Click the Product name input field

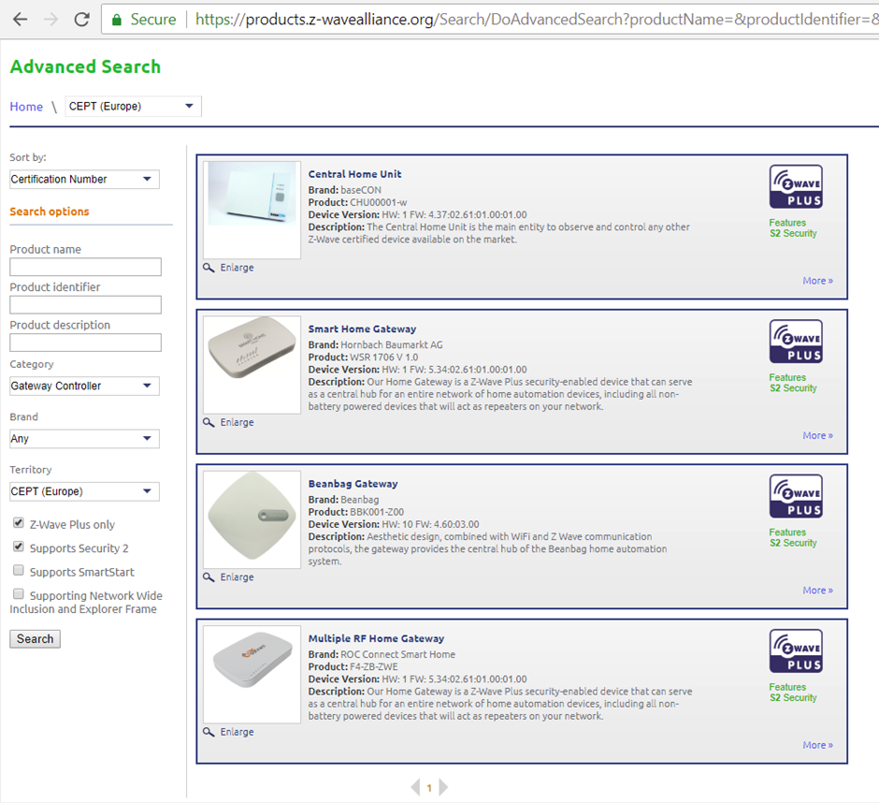[85, 267]
